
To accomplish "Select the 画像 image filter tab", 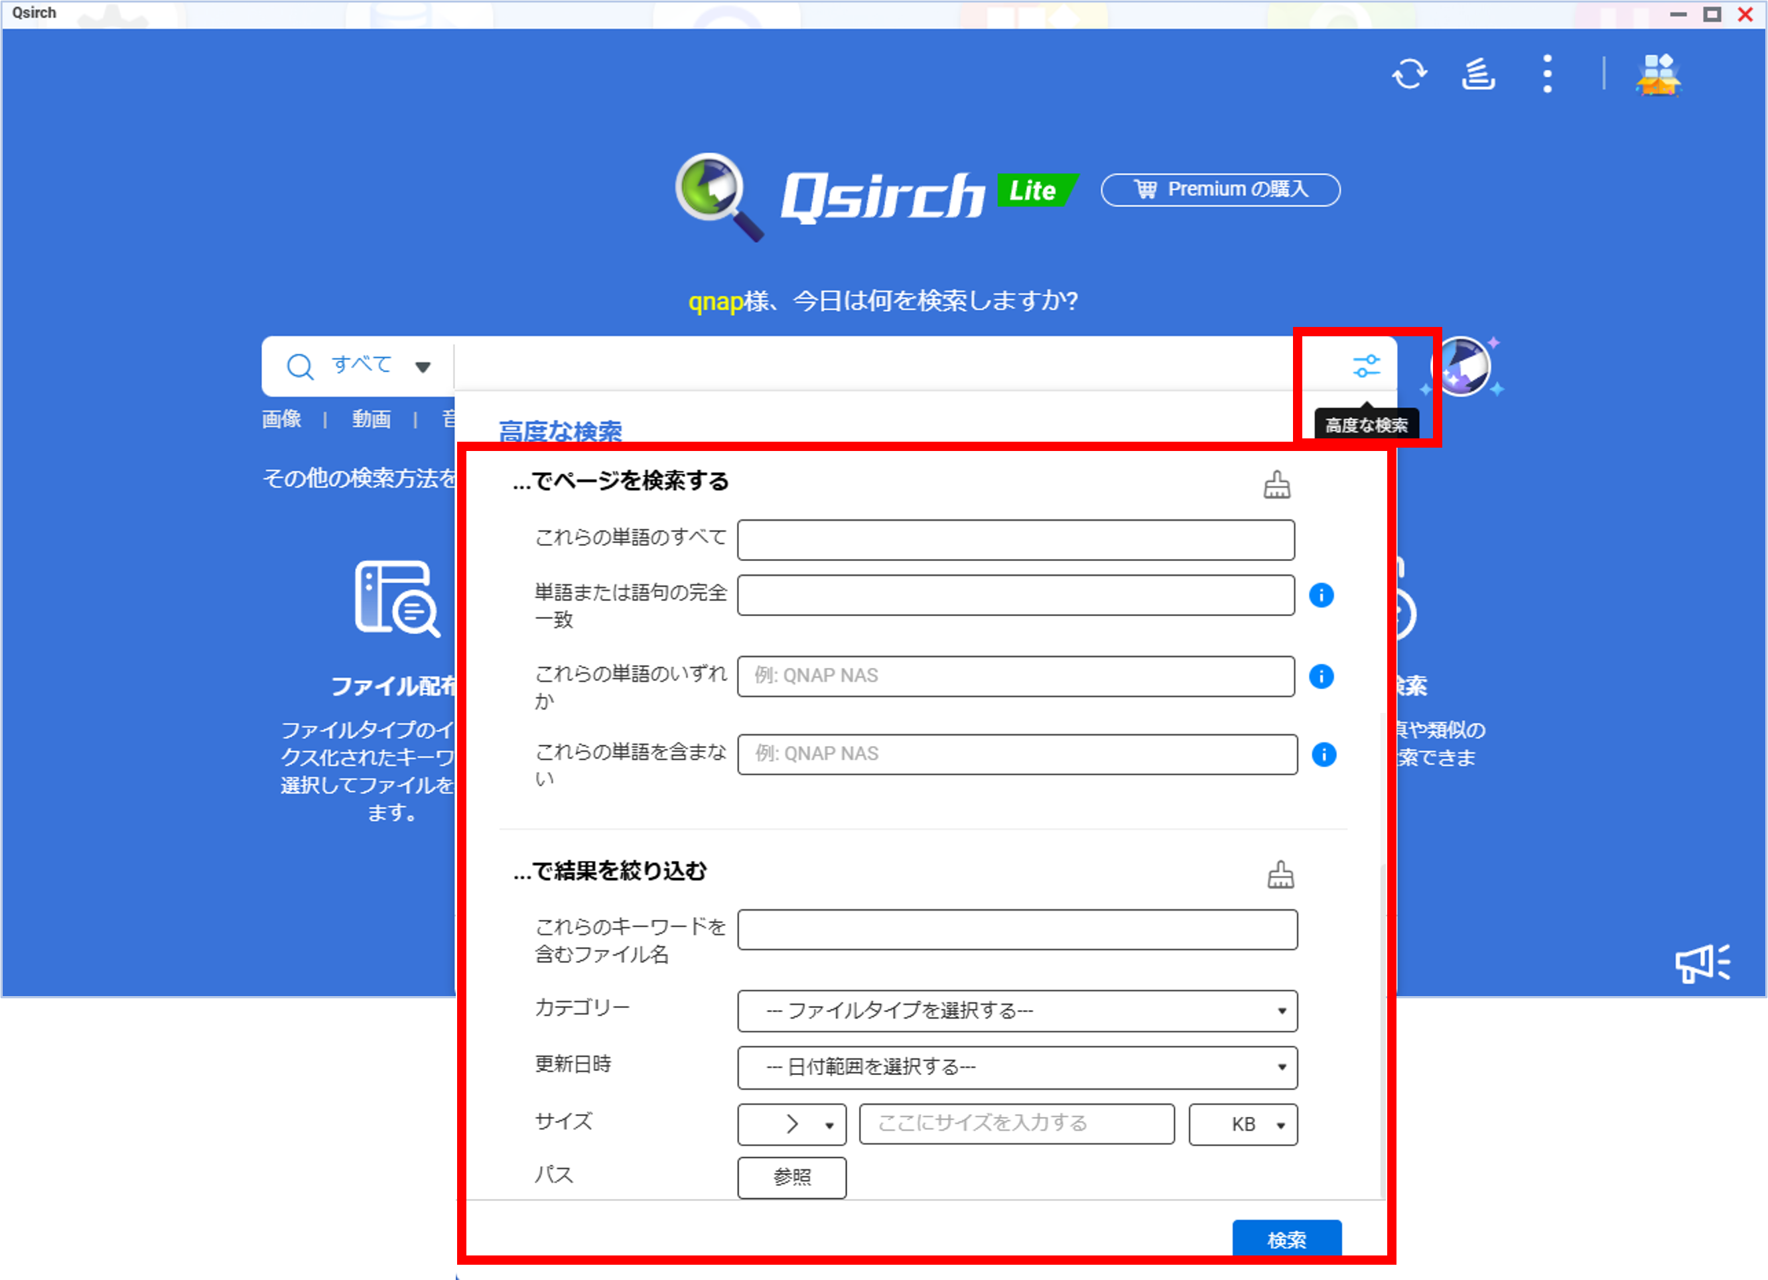I will [x=281, y=419].
